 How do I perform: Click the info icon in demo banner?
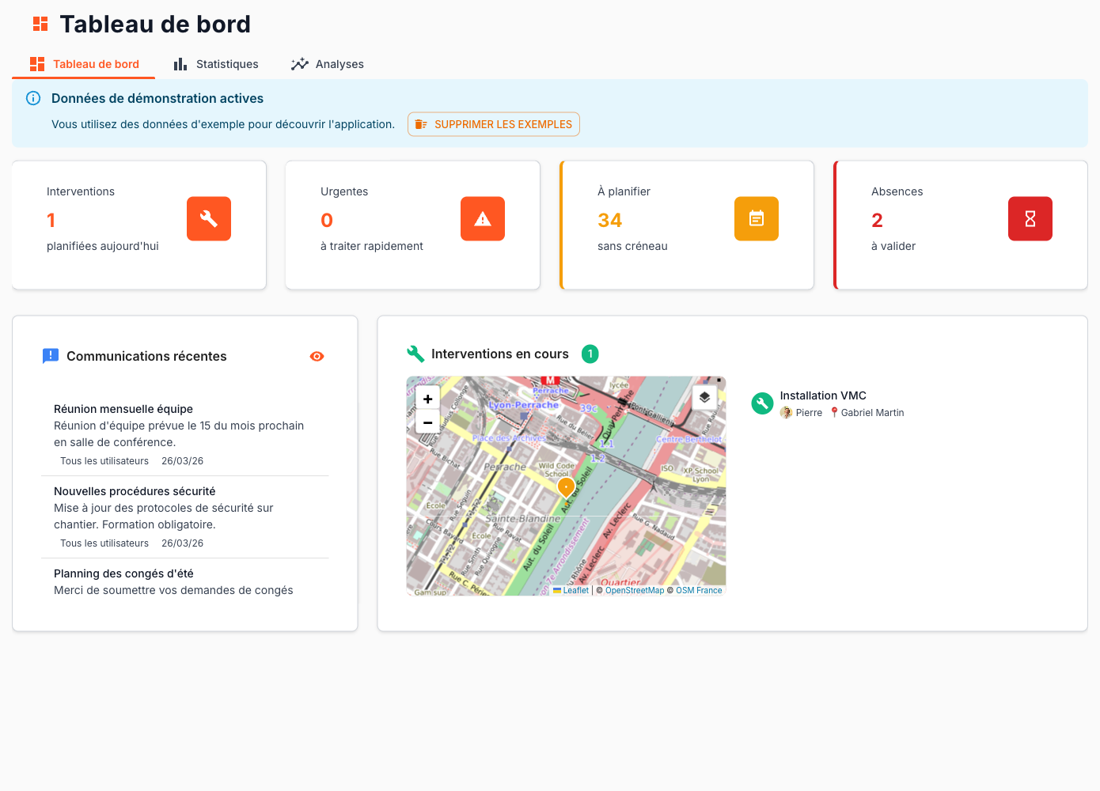pos(33,98)
